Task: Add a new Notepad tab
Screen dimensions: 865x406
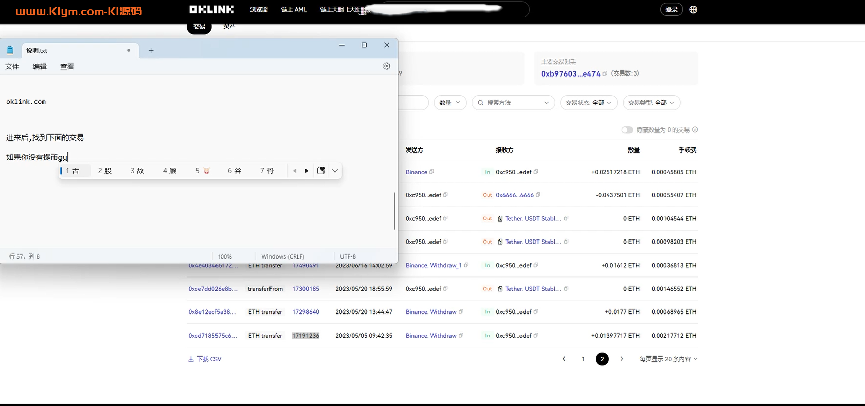Action: point(151,50)
